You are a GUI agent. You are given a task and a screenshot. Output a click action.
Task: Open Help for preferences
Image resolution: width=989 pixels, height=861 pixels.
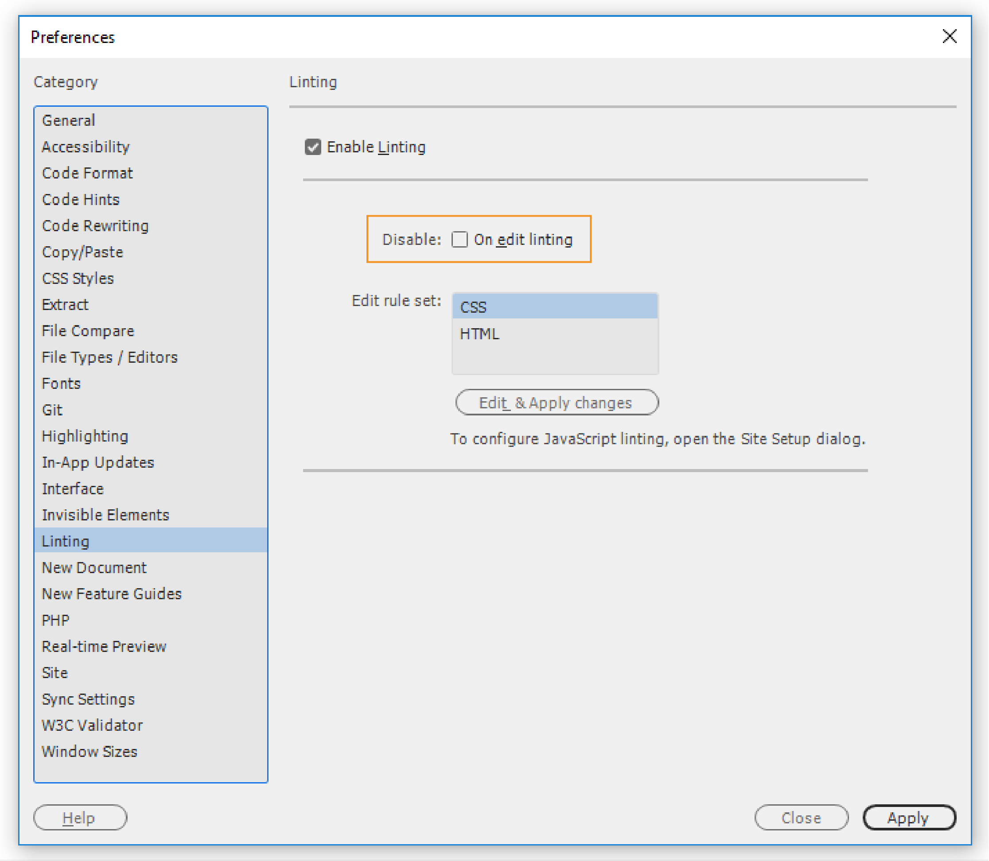pos(80,817)
